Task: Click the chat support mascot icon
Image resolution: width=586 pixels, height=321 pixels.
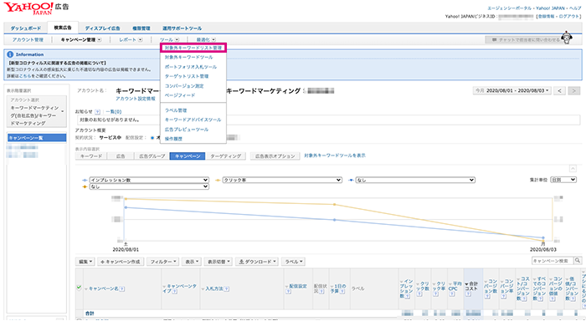Action: [567, 38]
